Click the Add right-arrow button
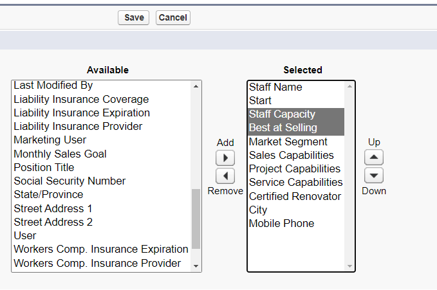This screenshot has width=437, height=290. click(225, 158)
